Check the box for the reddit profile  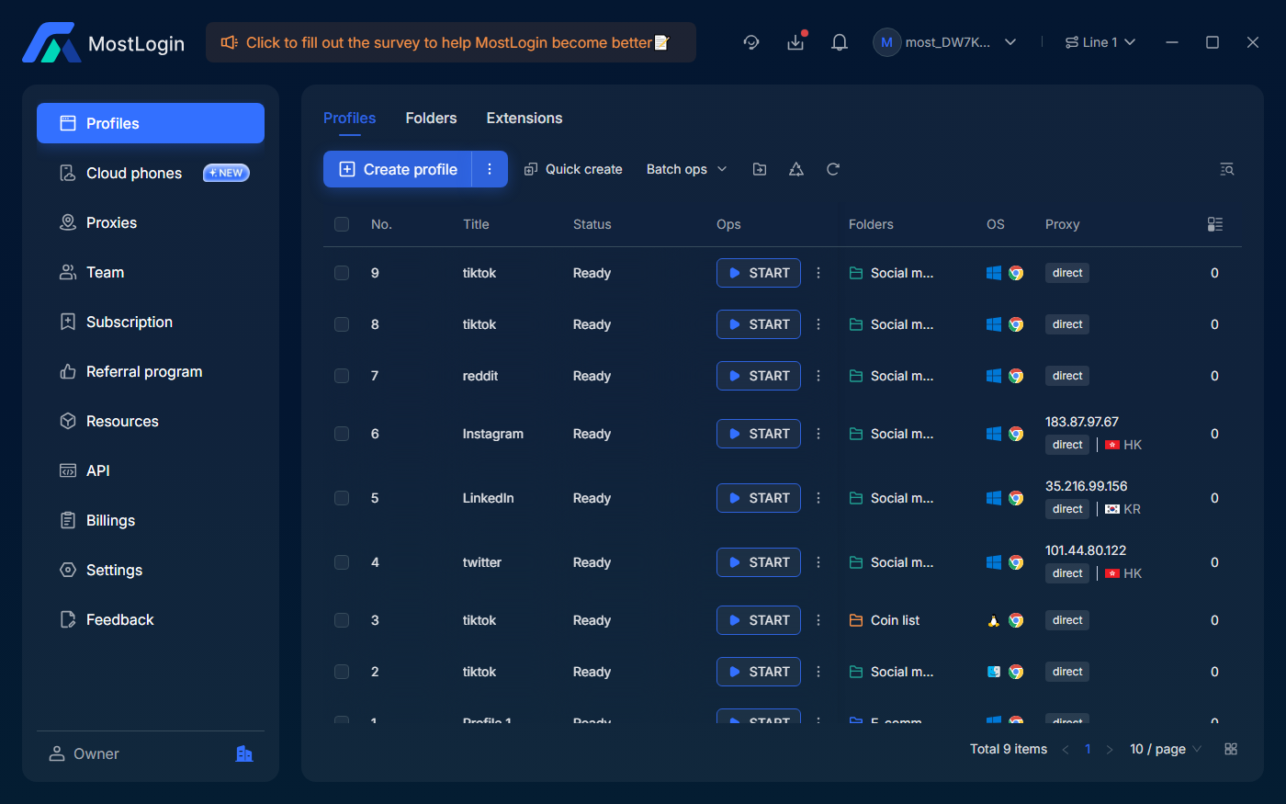[x=342, y=376]
